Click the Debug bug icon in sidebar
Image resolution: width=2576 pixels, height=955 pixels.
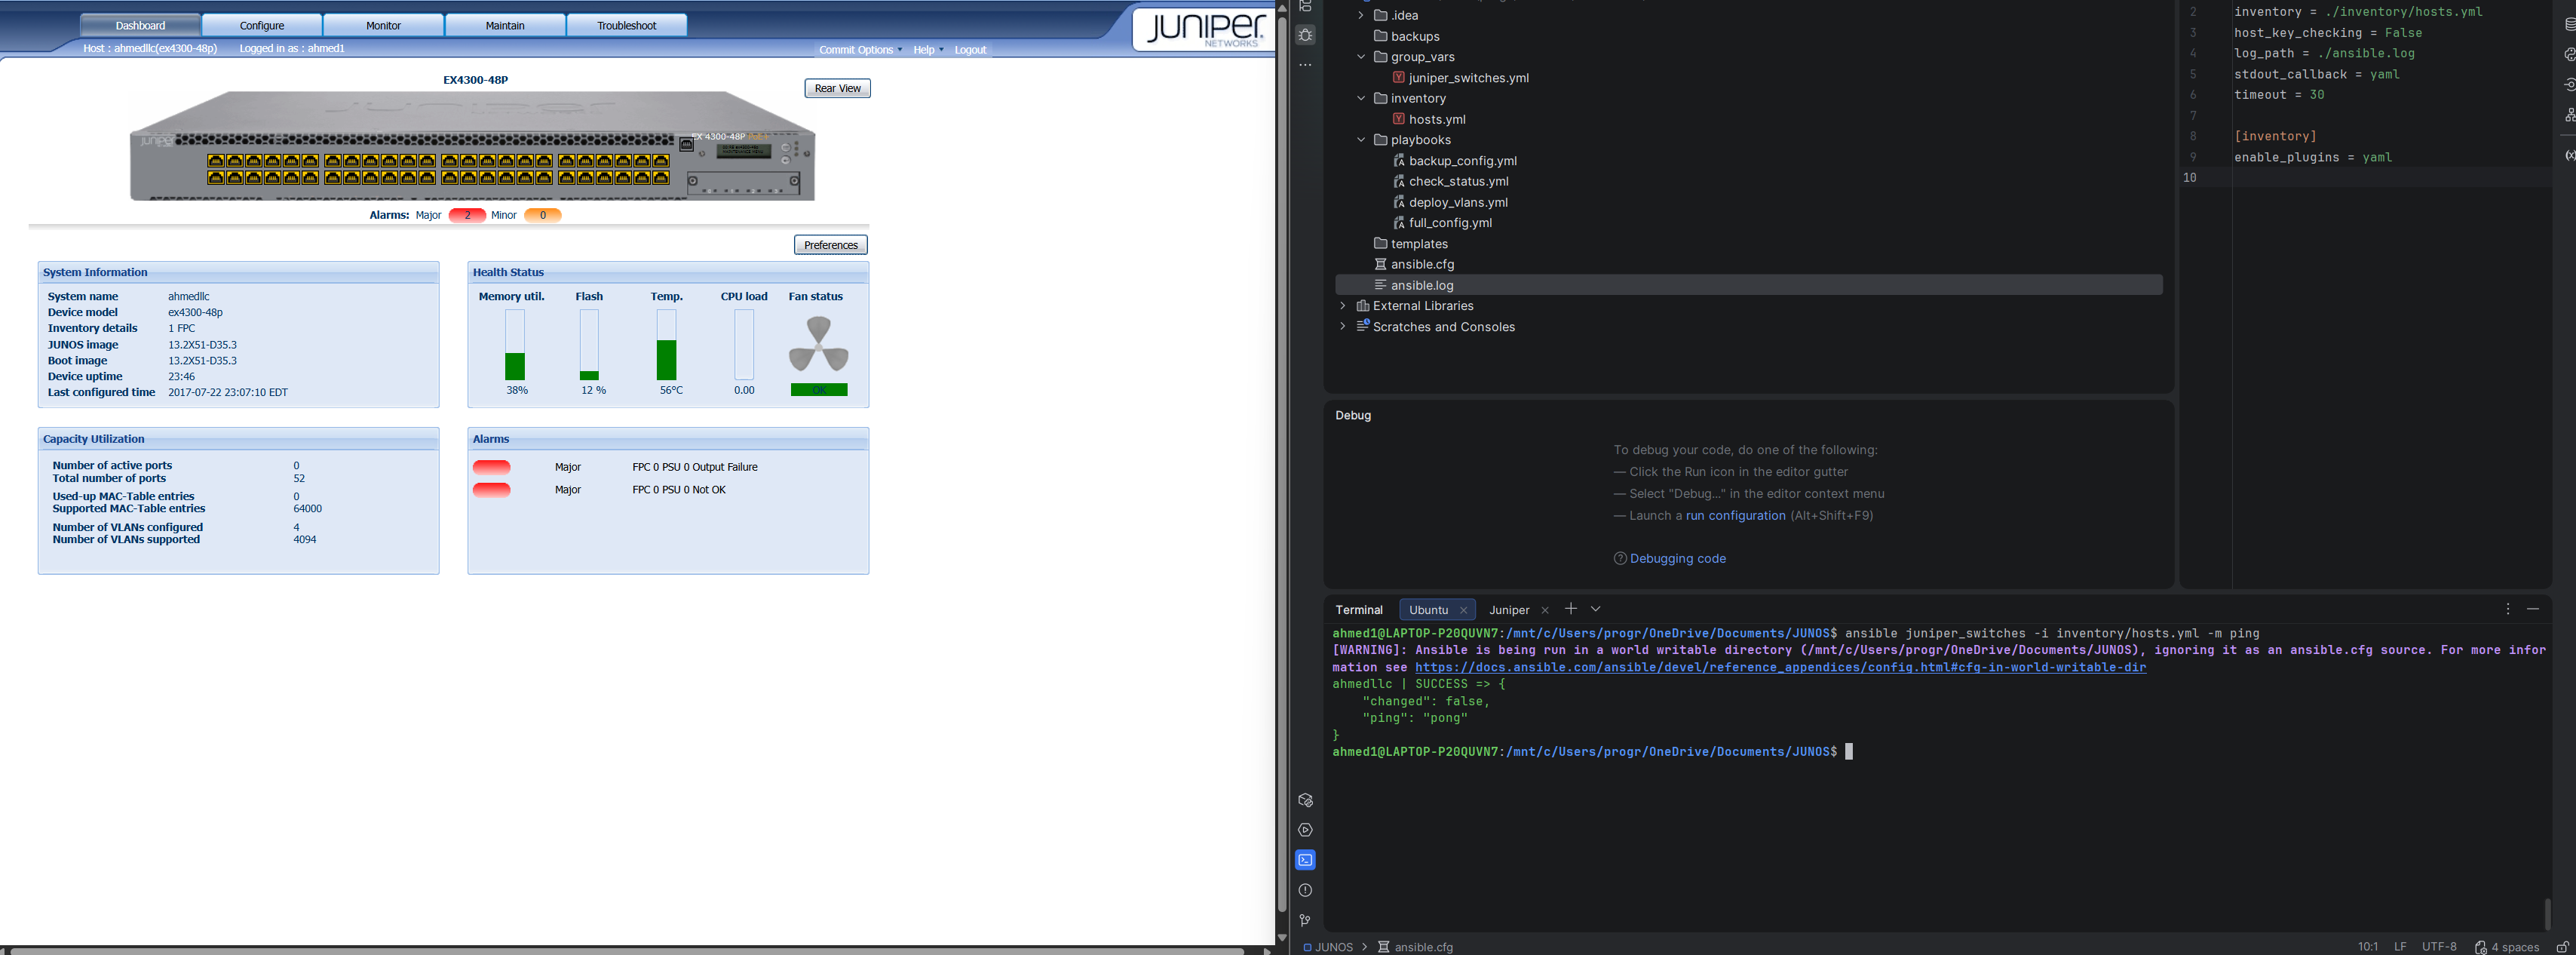coord(1305,35)
